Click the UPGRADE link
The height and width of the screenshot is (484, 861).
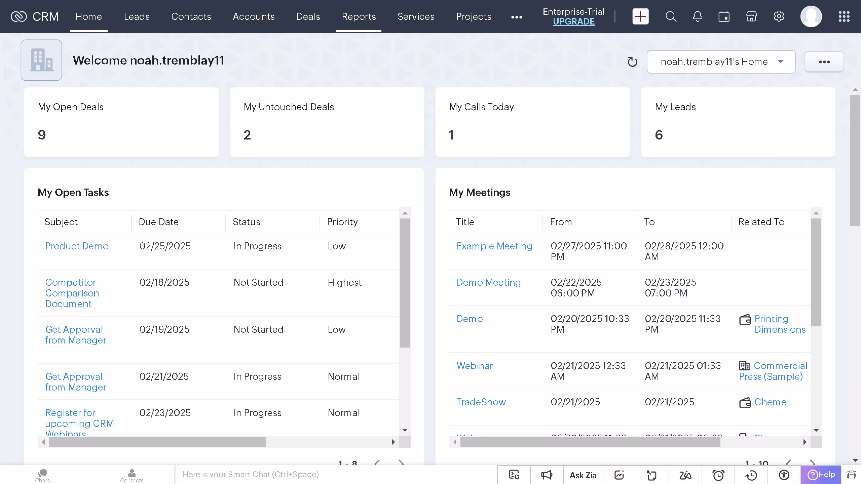(573, 22)
